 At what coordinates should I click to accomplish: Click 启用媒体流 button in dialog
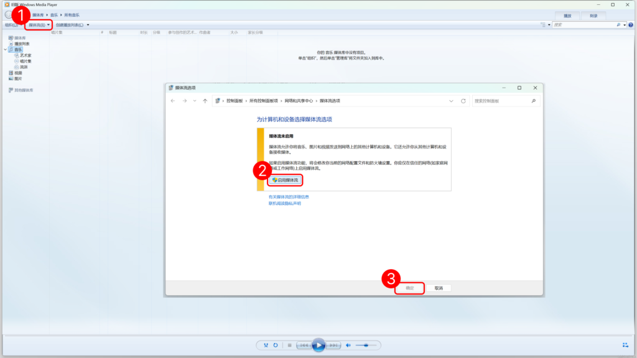[x=285, y=180]
